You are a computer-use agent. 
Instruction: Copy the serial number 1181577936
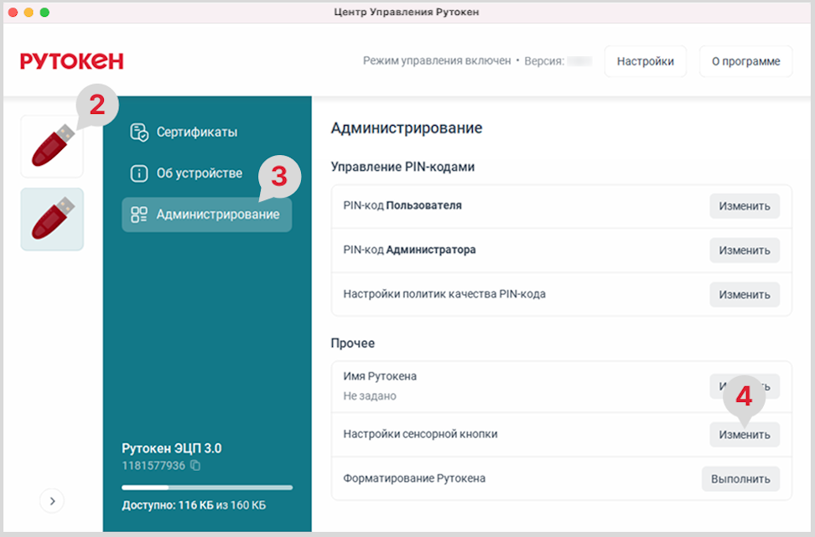tap(195, 465)
